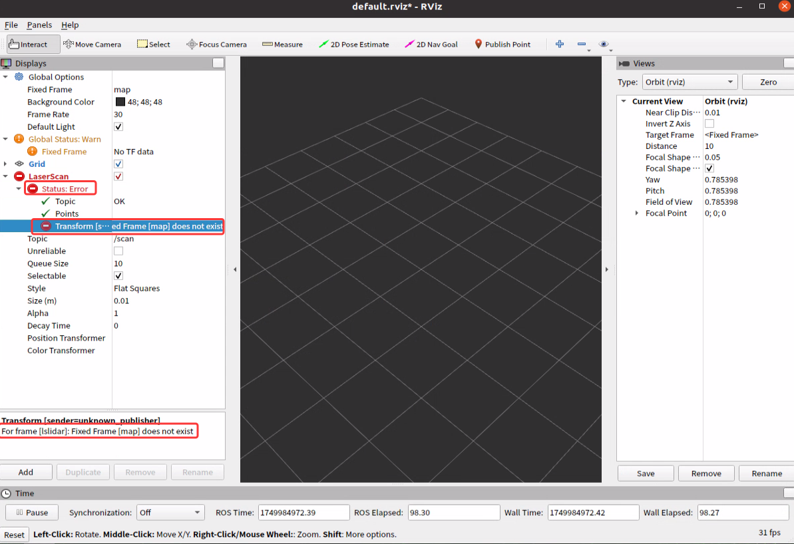794x544 pixels.
Task: Disable the Grid display checkbox
Action: [118, 164]
